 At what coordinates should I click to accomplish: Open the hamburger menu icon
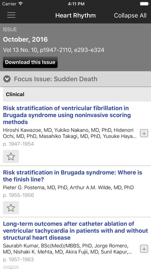point(11,15)
